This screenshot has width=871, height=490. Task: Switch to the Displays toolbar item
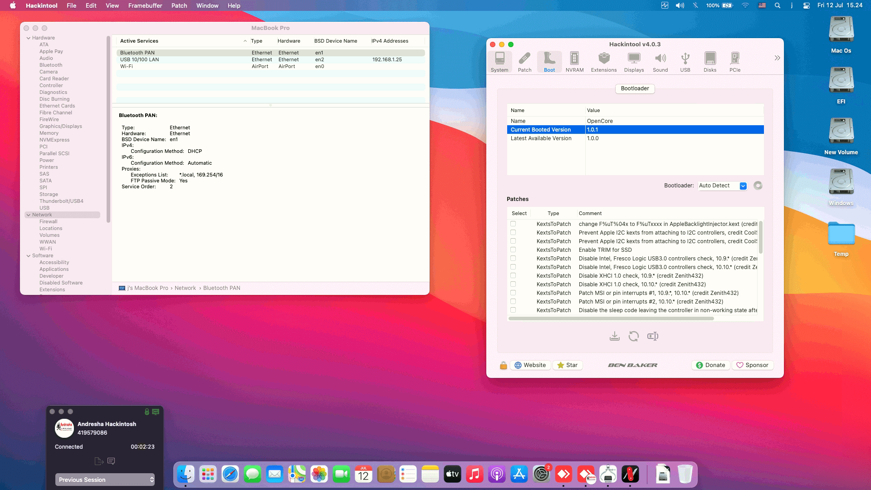click(x=634, y=62)
